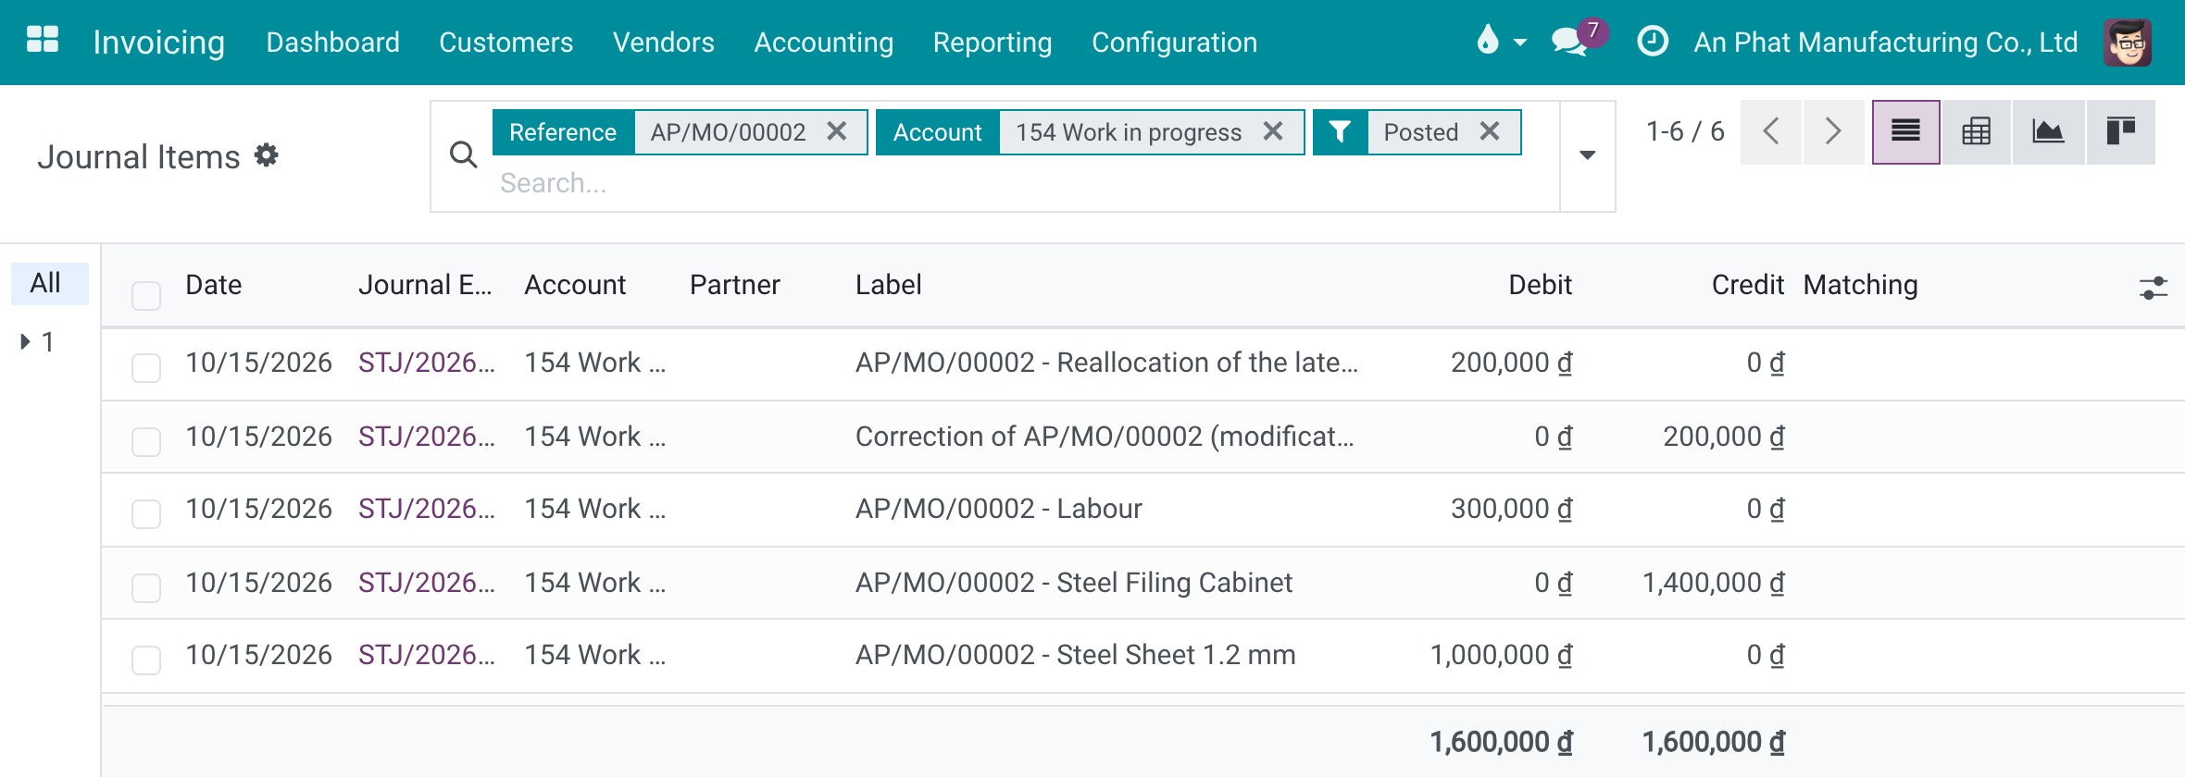Viewport: 2185px width, 777px height.
Task: Open journal entry link in Reallocation row
Action: point(427,363)
